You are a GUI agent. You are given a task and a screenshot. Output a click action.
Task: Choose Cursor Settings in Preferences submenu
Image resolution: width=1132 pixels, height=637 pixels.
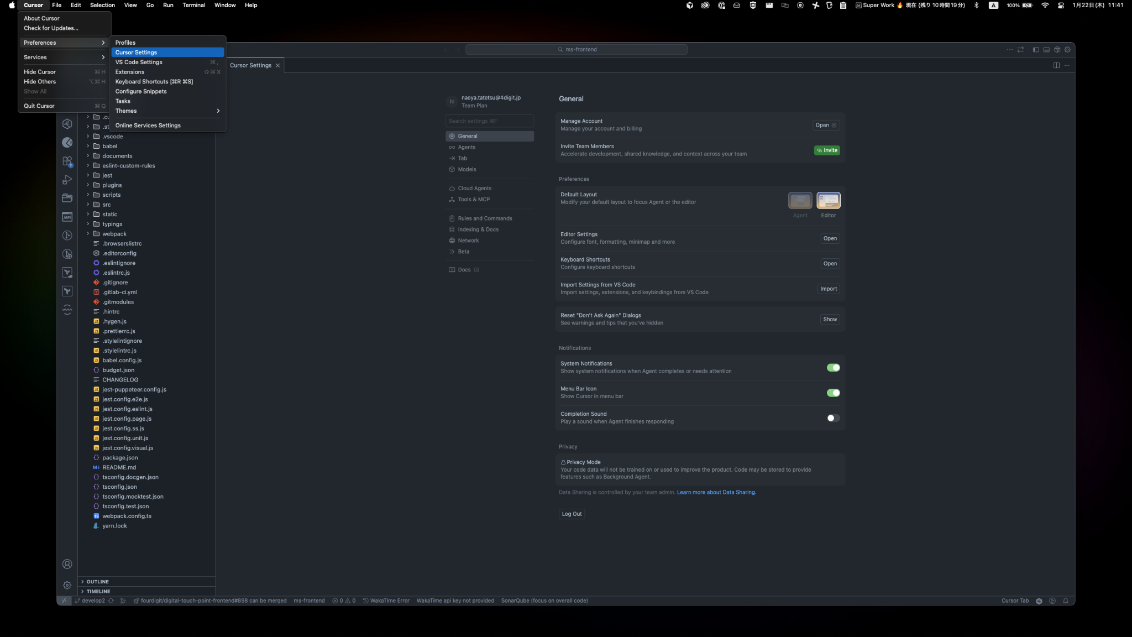pyautogui.click(x=168, y=53)
